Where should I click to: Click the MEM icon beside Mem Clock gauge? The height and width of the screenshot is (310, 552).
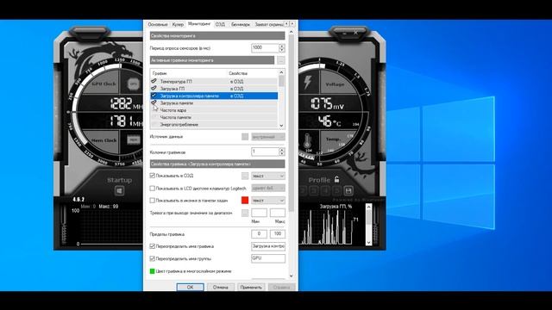point(133,139)
